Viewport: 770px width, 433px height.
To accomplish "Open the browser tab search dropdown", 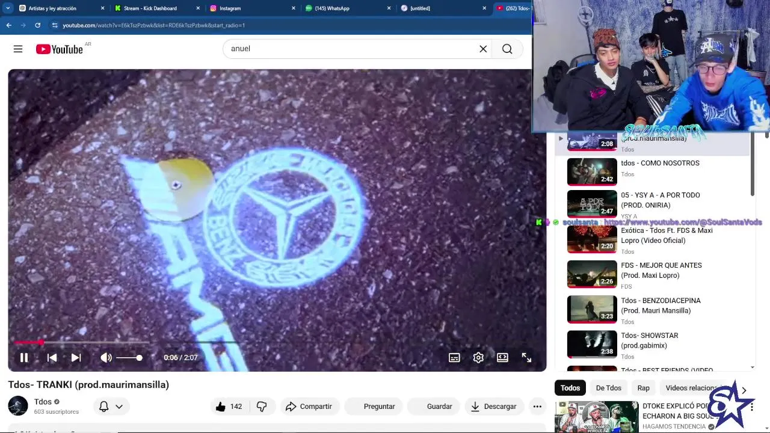I will click(8, 8).
